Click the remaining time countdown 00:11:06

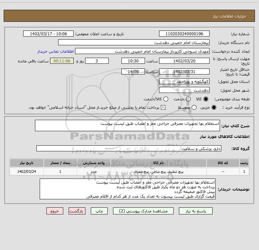click(x=62, y=61)
